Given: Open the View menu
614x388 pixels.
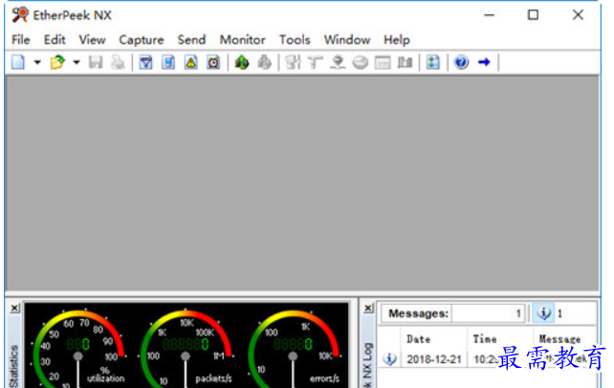Looking at the screenshot, I should tap(92, 39).
